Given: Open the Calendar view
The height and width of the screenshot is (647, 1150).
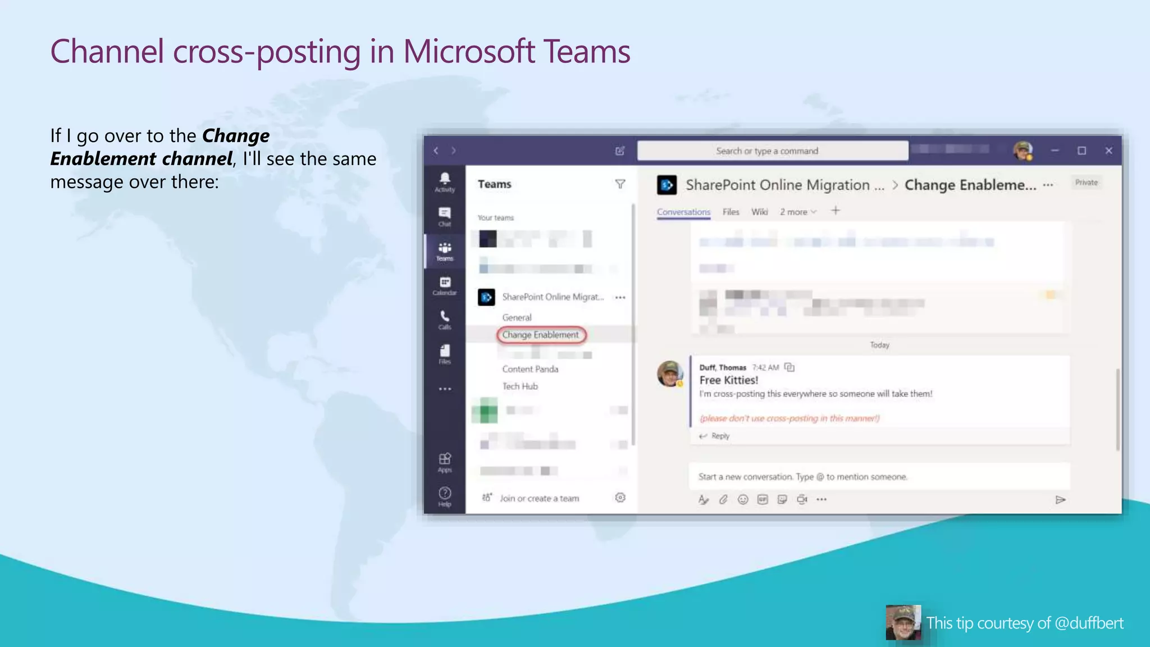Looking at the screenshot, I should (444, 285).
